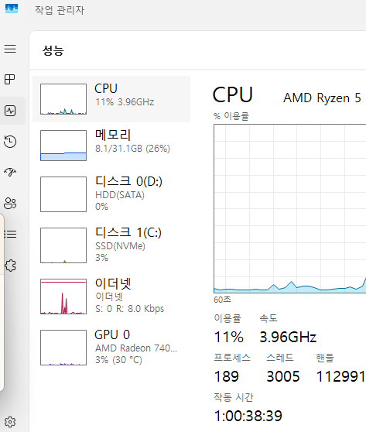The width and height of the screenshot is (366, 432).
Task: Click the memory mini graph thumbnail
Action: pyautogui.click(x=63, y=146)
